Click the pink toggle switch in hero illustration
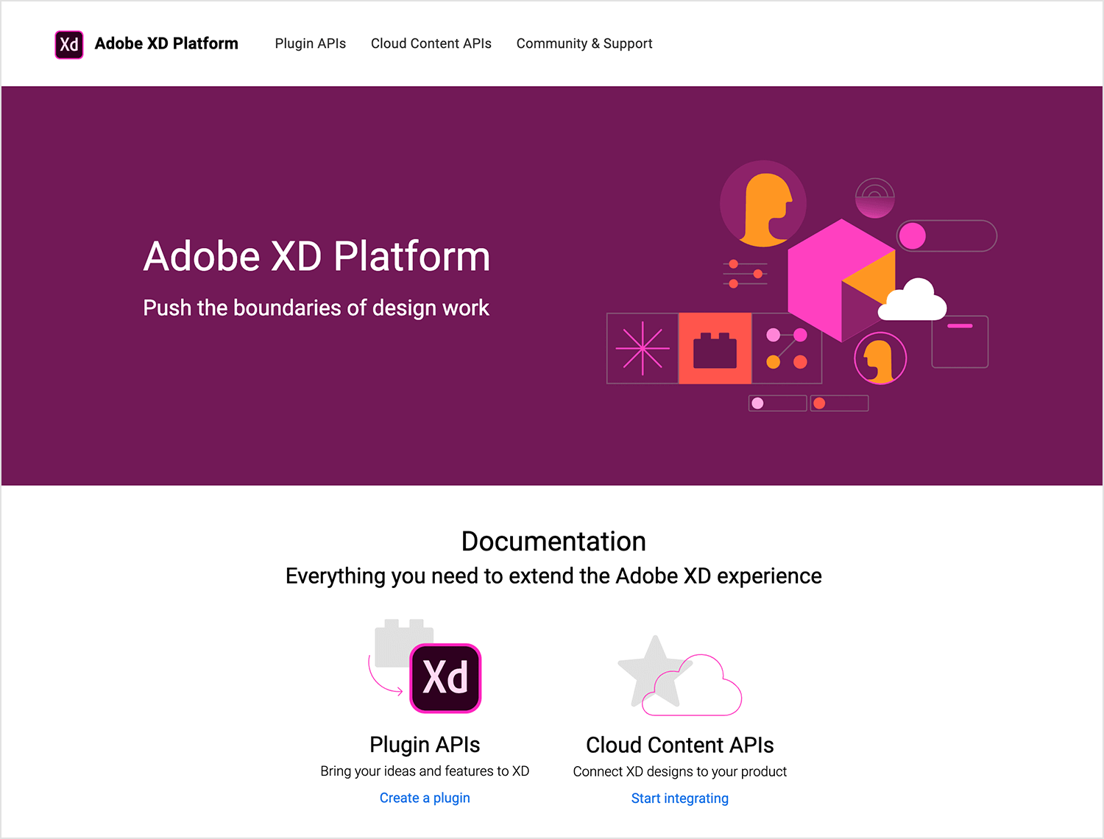This screenshot has width=1104, height=839. click(946, 236)
